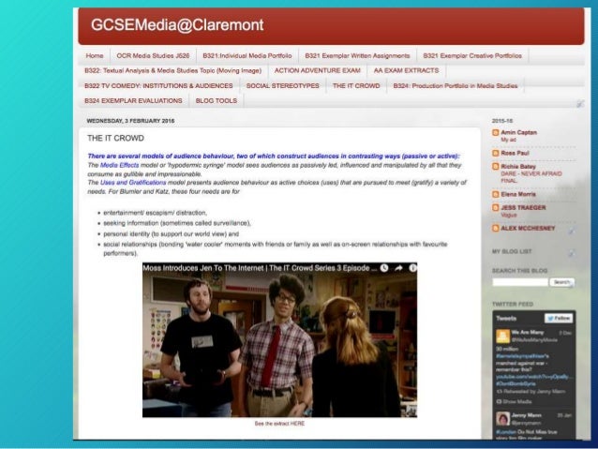Click feed icon beside Ross Paul
598x449 pixels.
pos(496,153)
